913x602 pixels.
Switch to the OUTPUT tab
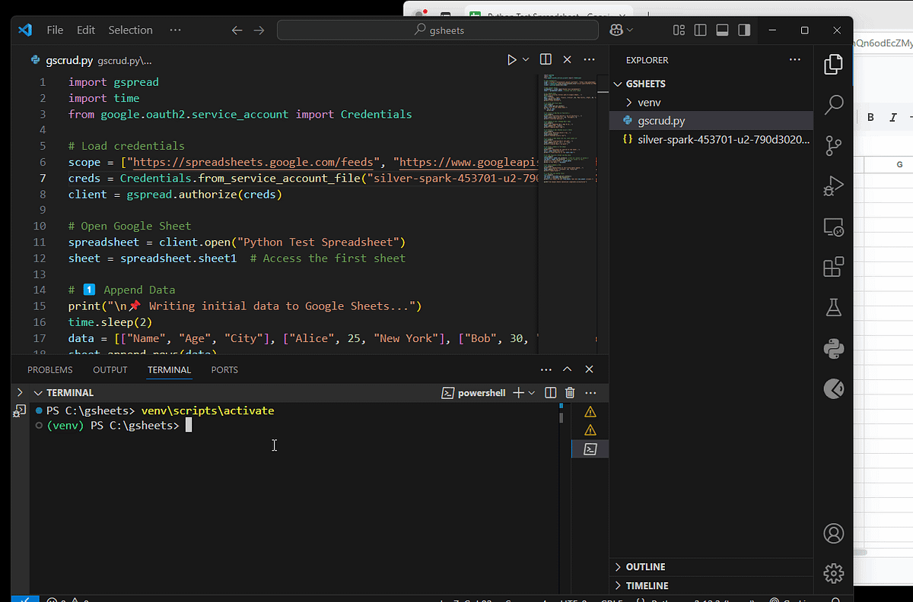pos(110,369)
